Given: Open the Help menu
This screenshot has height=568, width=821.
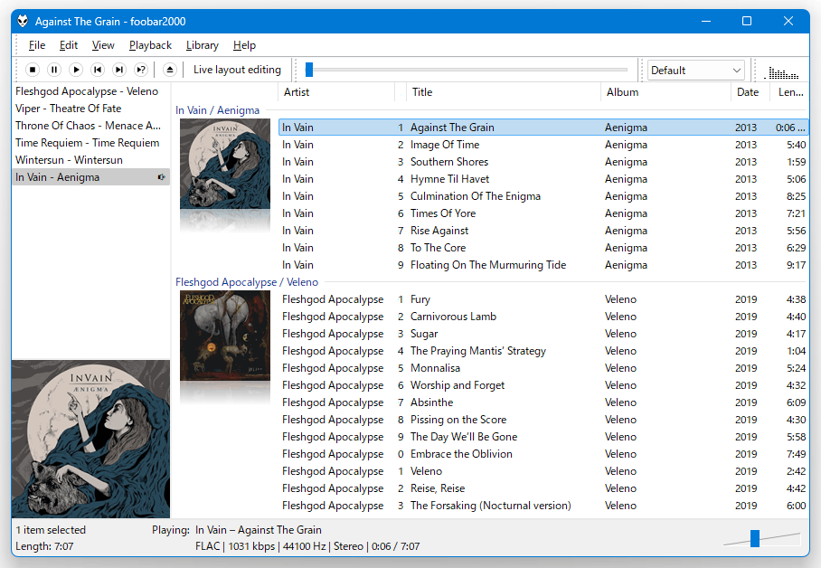Looking at the screenshot, I should pos(244,45).
